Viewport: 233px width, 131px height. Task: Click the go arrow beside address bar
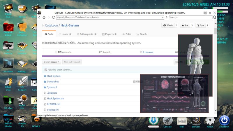166,17
